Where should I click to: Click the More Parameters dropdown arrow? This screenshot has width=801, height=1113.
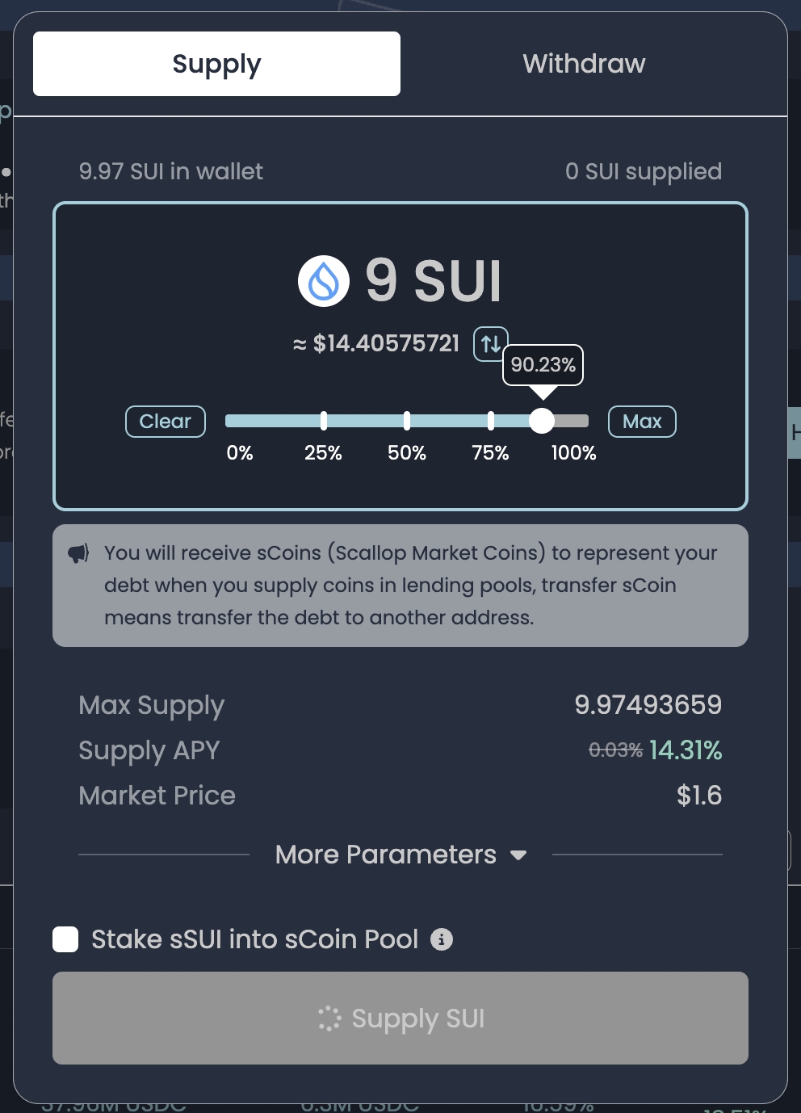(518, 855)
